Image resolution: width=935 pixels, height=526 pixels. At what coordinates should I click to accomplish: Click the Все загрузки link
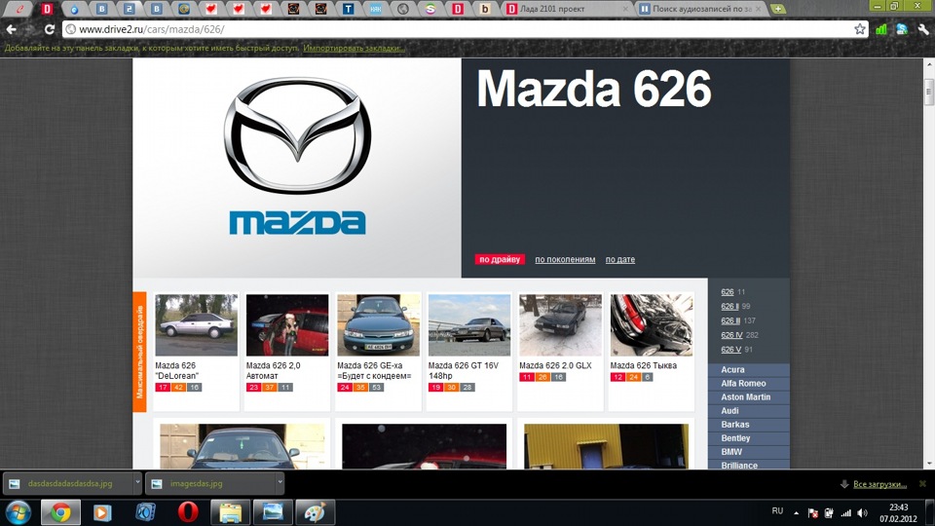[879, 484]
